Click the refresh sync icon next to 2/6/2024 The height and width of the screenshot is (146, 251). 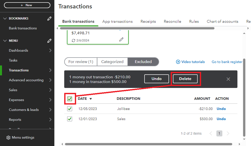pos(73,40)
